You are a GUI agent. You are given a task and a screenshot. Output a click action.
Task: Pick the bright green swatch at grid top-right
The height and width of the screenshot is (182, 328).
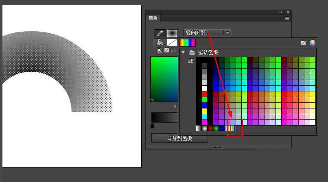(313, 60)
